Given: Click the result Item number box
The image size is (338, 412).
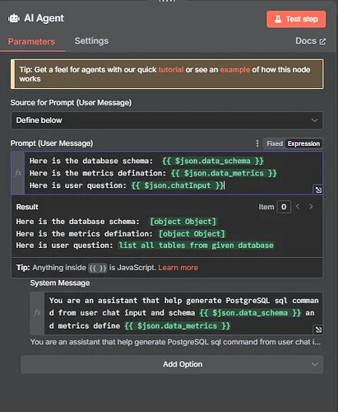Looking at the screenshot, I should pyautogui.click(x=284, y=207).
